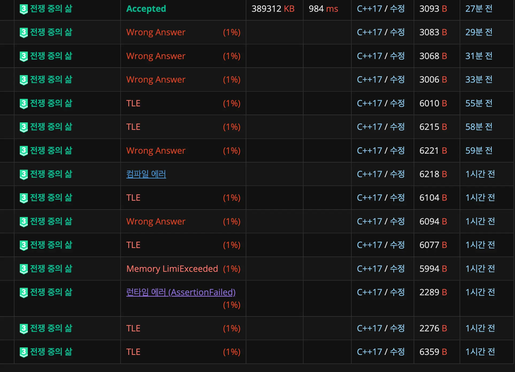Open problem 전쟁 중의 삶 in the Accepted row
The width and height of the screenshot is (515, 372).
(51, 9)
